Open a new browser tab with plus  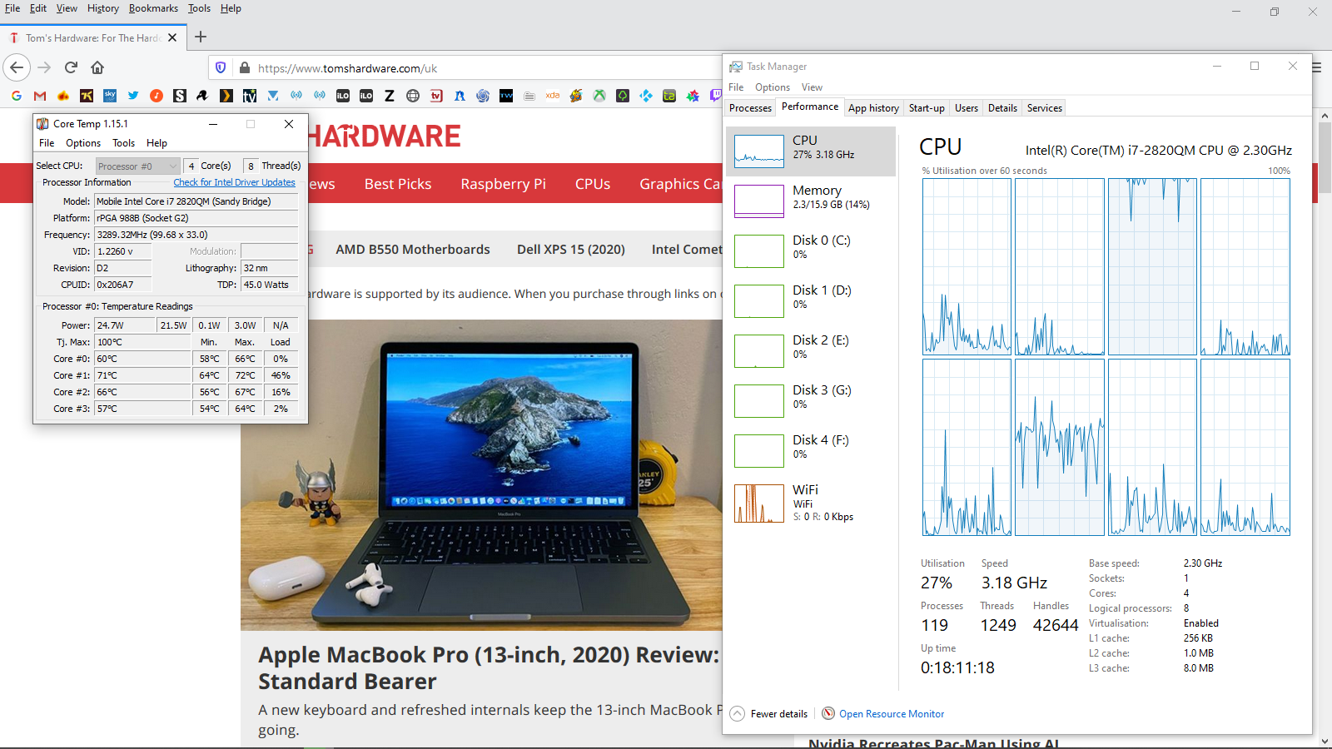point(201,37)
